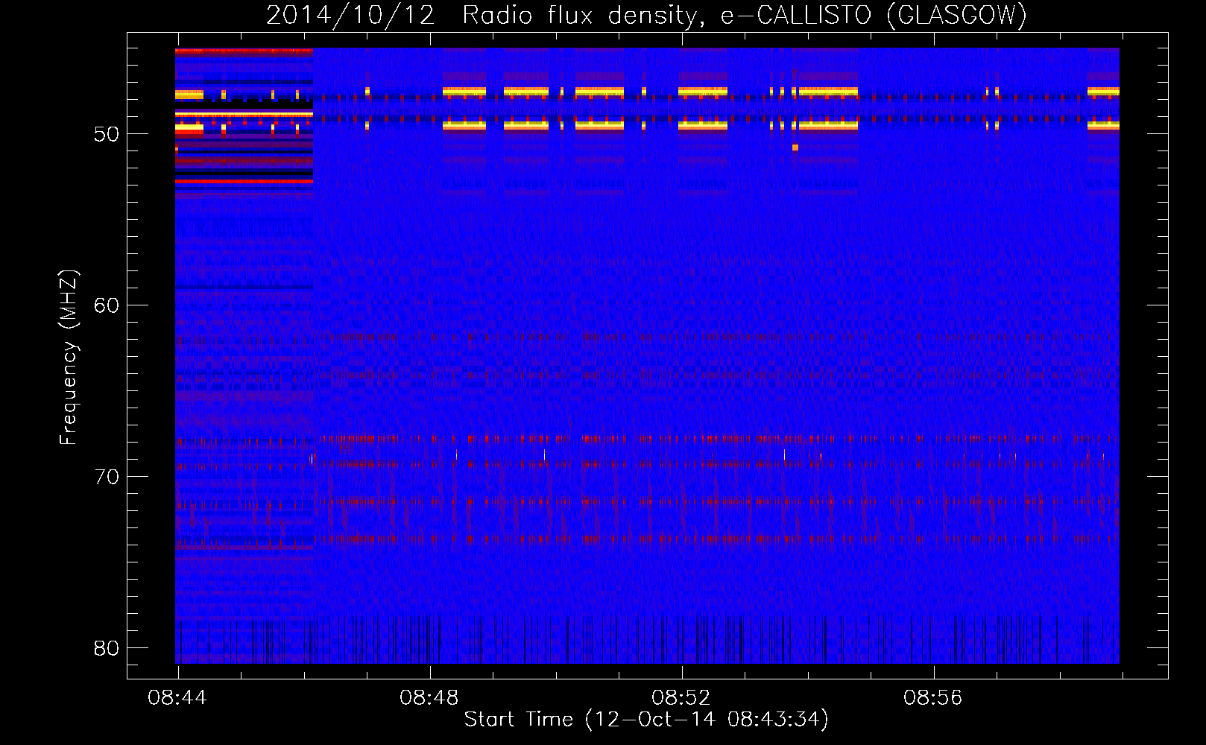The width and height of the screenshot is (1206, 745).
Task: Click the "Frequency (MHZ)" y-axis label
Action: point(68,358)
